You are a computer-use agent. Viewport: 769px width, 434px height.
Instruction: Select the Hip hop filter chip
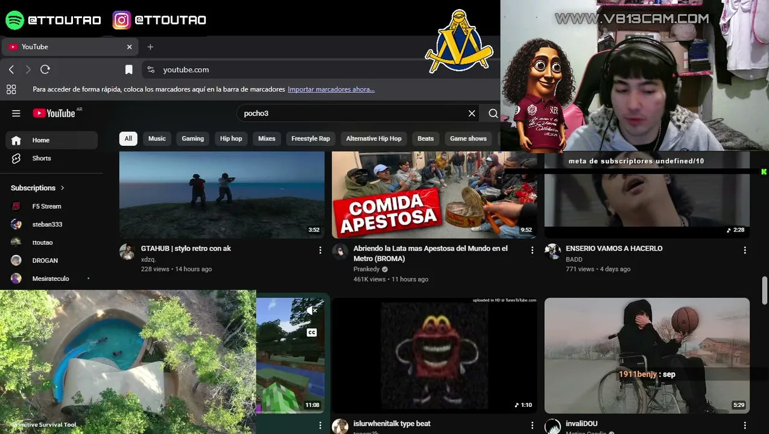pyautogui.click(x=231, y=139)
